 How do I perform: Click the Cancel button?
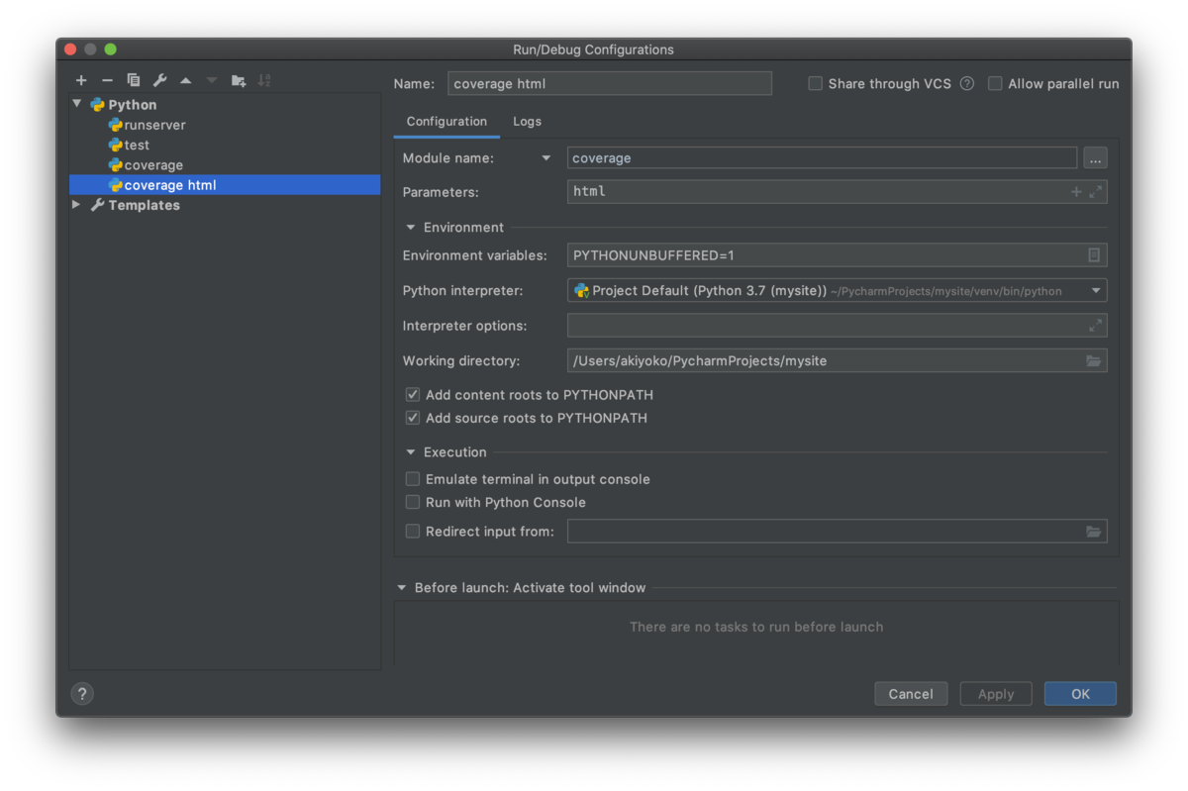[x=911, y=694]
